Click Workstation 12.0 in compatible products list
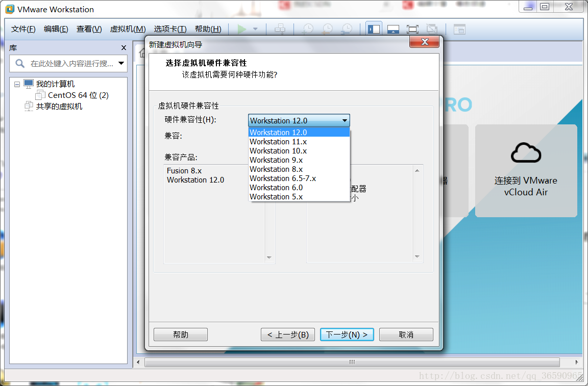Viewport: 588px width, 386px height. pyautogui.click(x=195, y=180)
